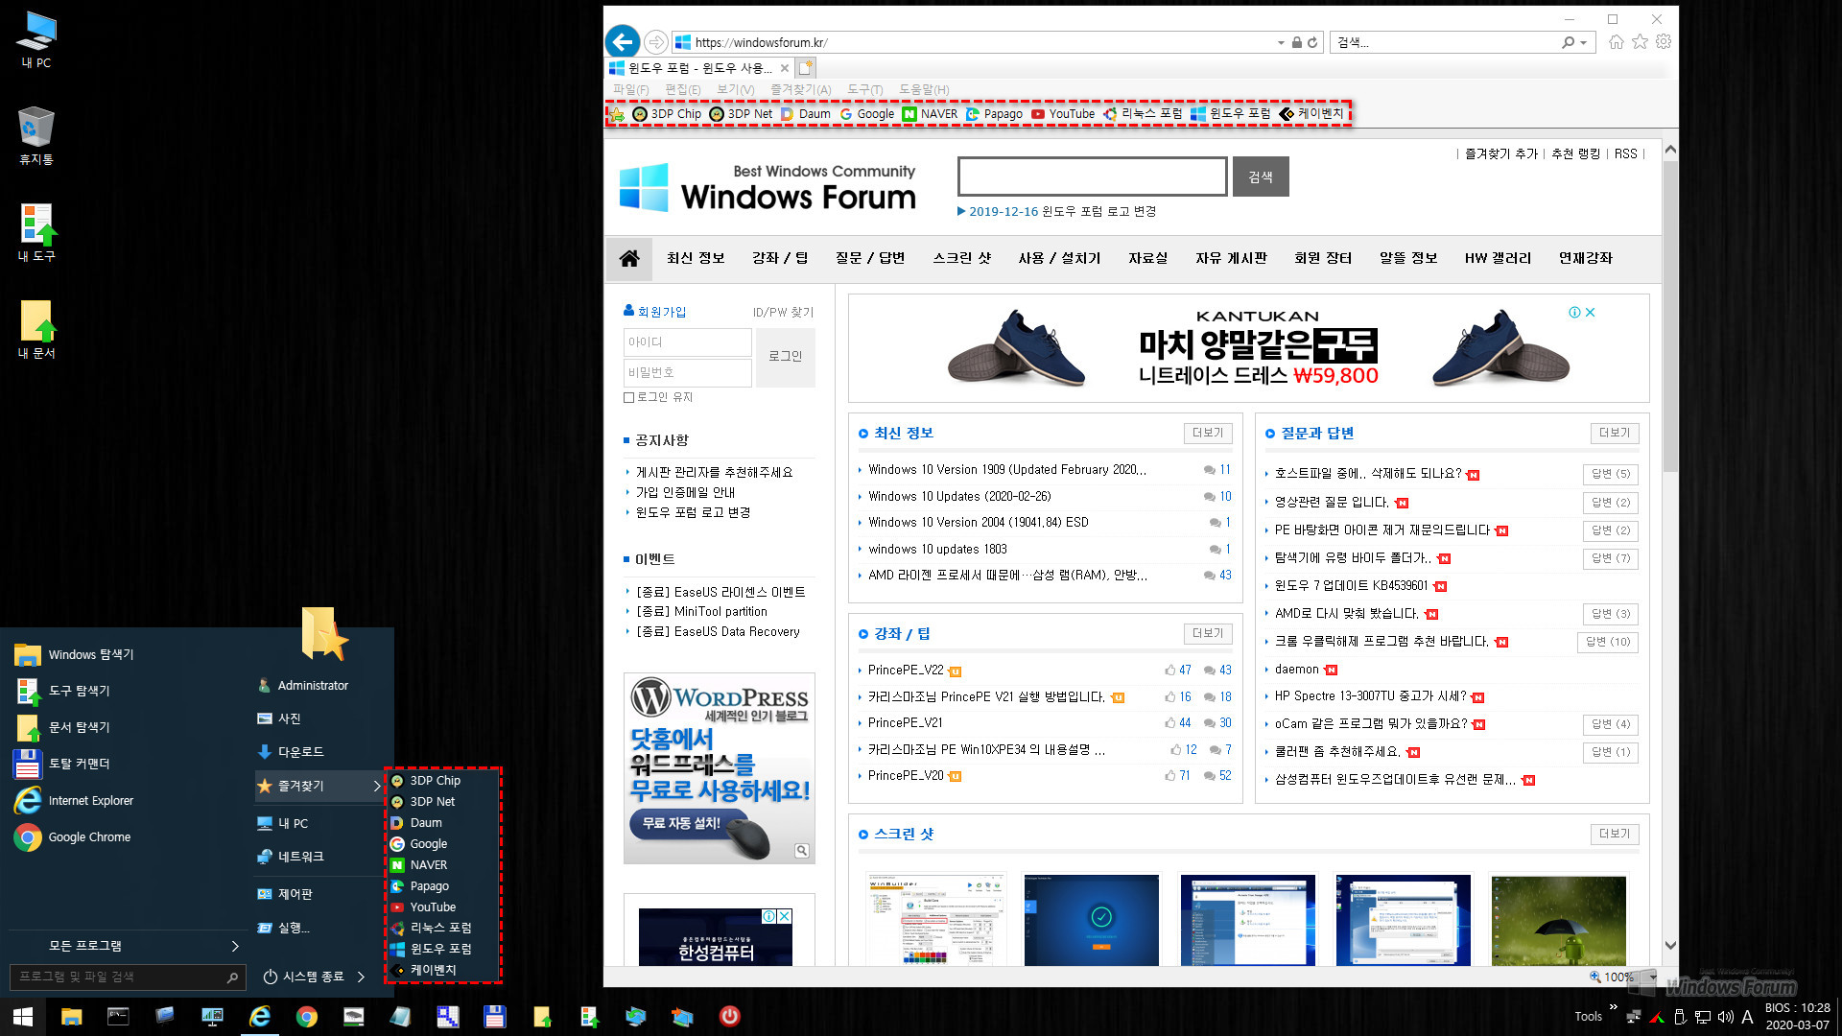Screen dimensions: 1842x1036
Task: Toggle the 로그인 유지 checkbox
Action: tap(628, 397)
